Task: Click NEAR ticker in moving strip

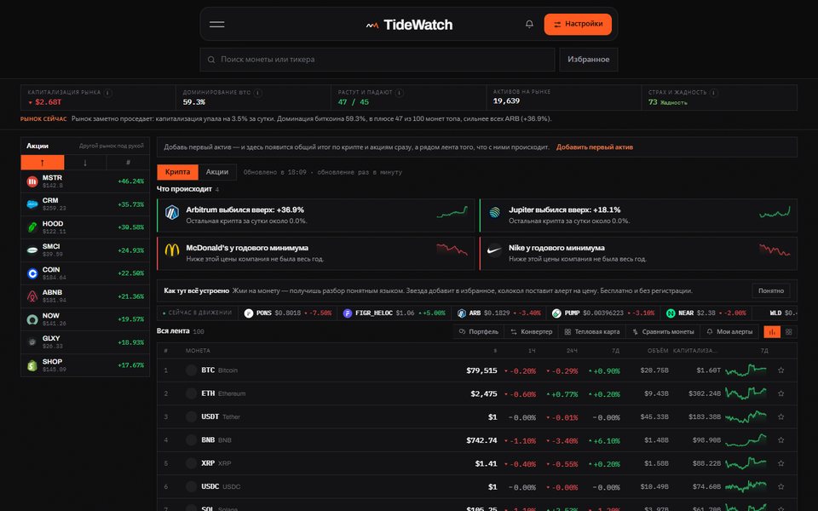Action: click(706, 313)
